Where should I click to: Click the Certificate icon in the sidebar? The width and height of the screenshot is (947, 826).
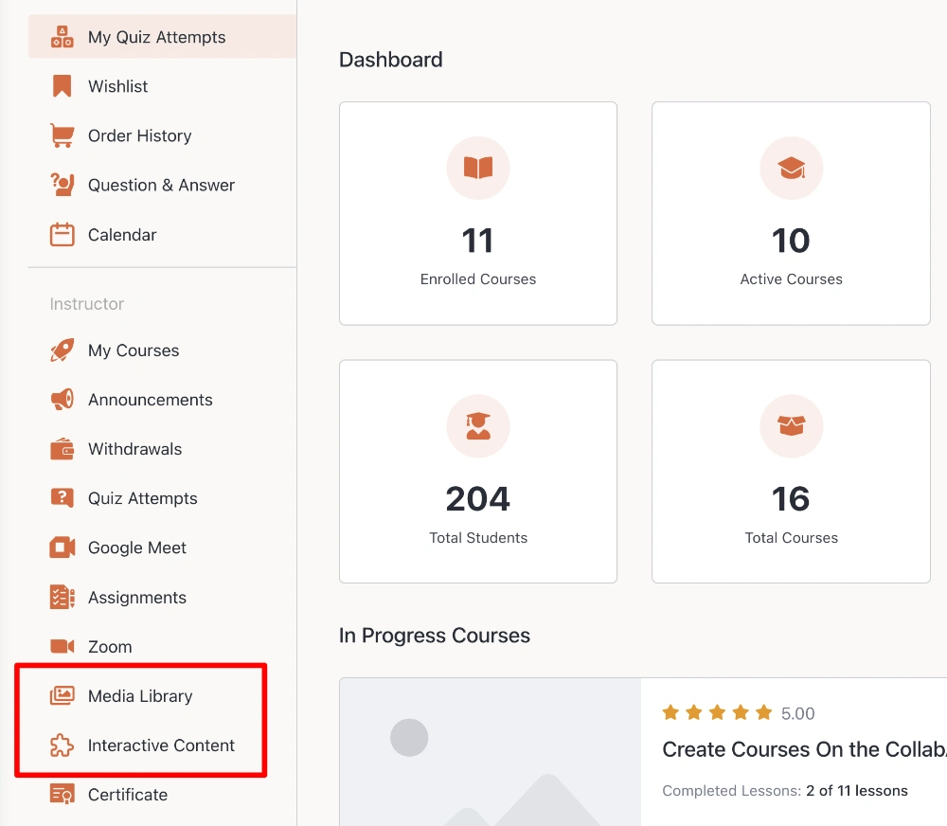(x=61, y=794)
